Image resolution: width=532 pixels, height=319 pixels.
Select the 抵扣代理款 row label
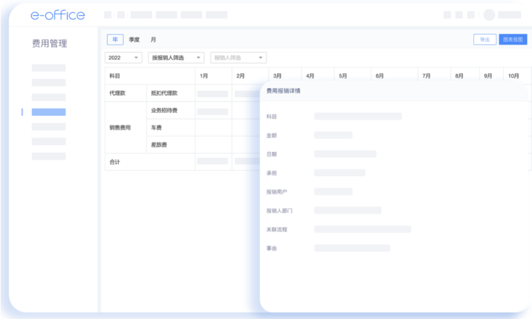164,93
